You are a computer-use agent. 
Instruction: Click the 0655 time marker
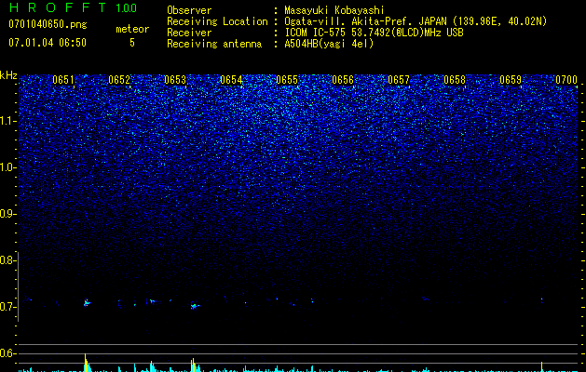[x=287, y=80]
